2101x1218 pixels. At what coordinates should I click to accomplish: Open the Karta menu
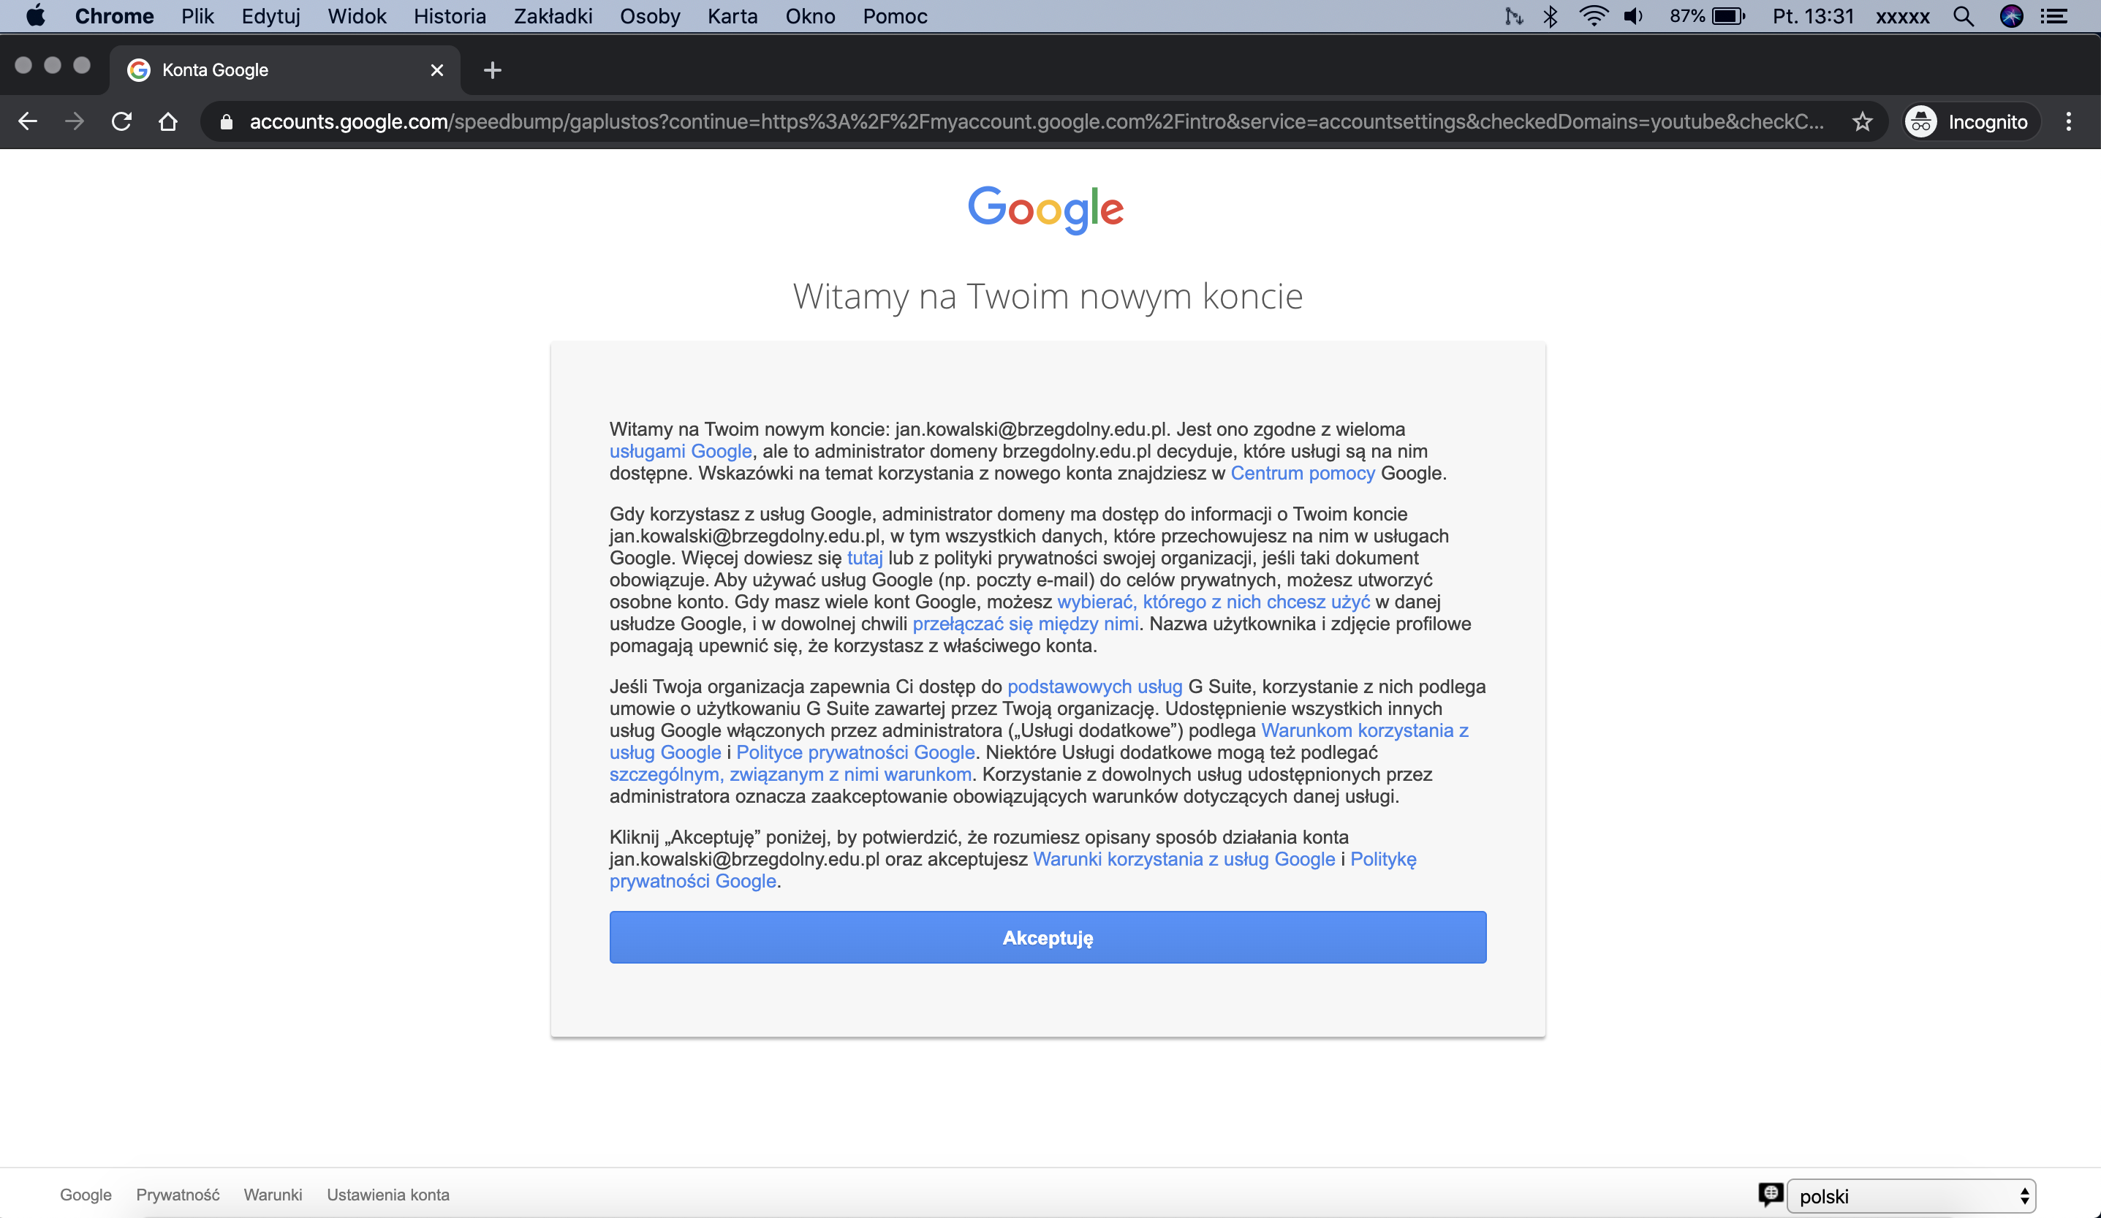click(732, 16)
